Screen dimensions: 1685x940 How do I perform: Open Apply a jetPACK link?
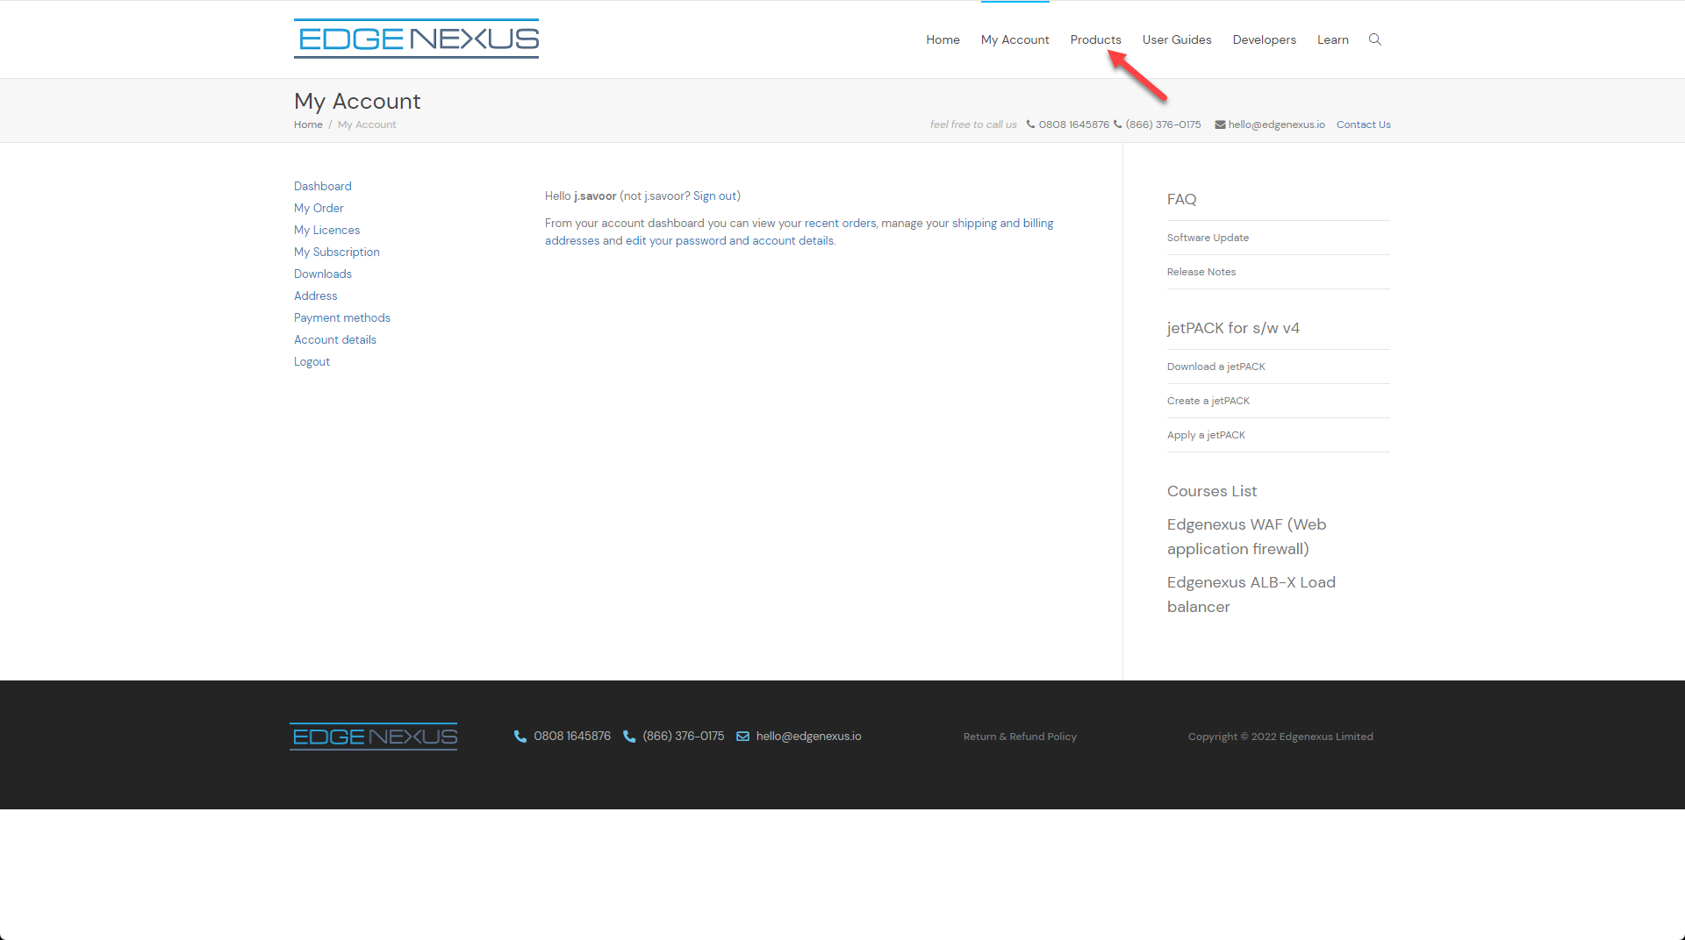coord(1206,435)
